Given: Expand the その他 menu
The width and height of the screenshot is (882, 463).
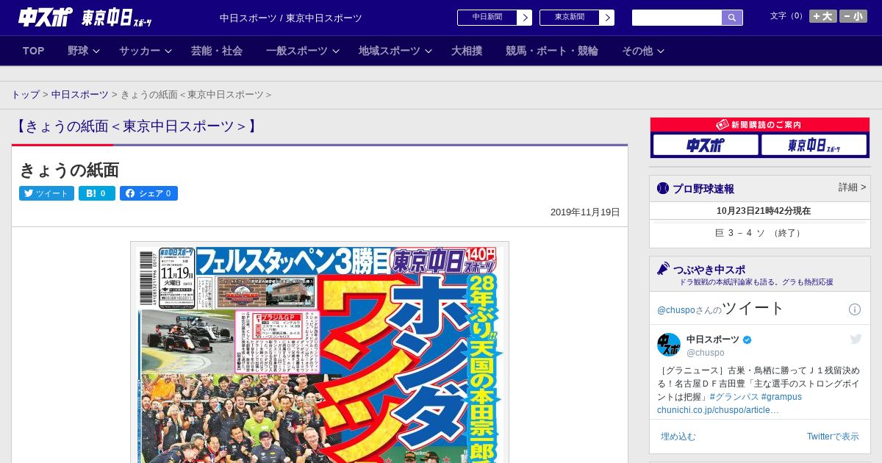Looking at the screenshot, I should (643, 51).
